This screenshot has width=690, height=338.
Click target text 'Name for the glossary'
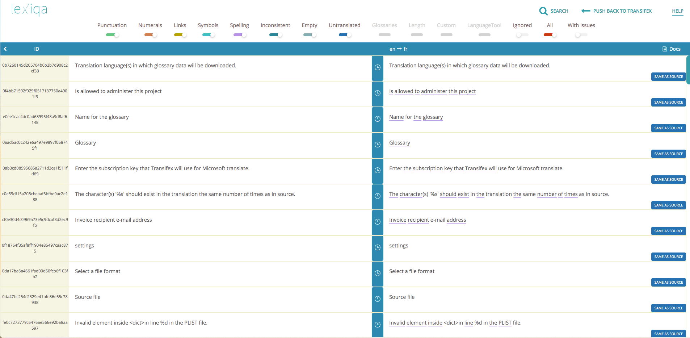[416, 117]
